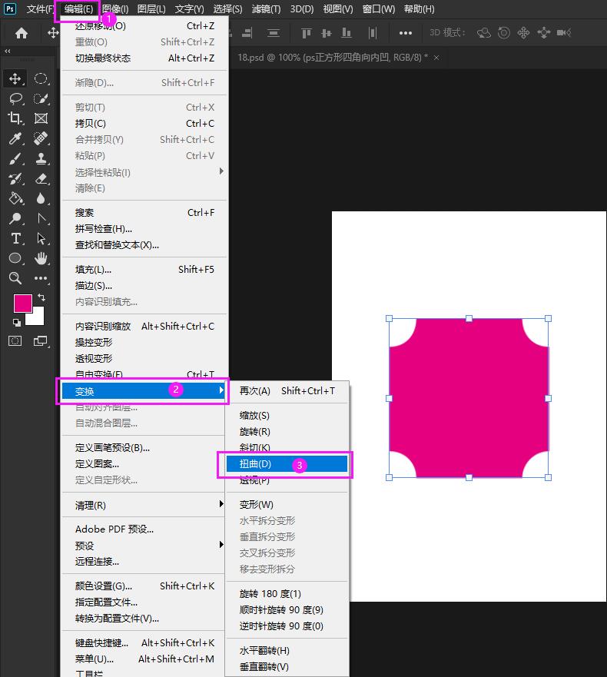Click the align bottom edges icon

click(x=347, y=33)
